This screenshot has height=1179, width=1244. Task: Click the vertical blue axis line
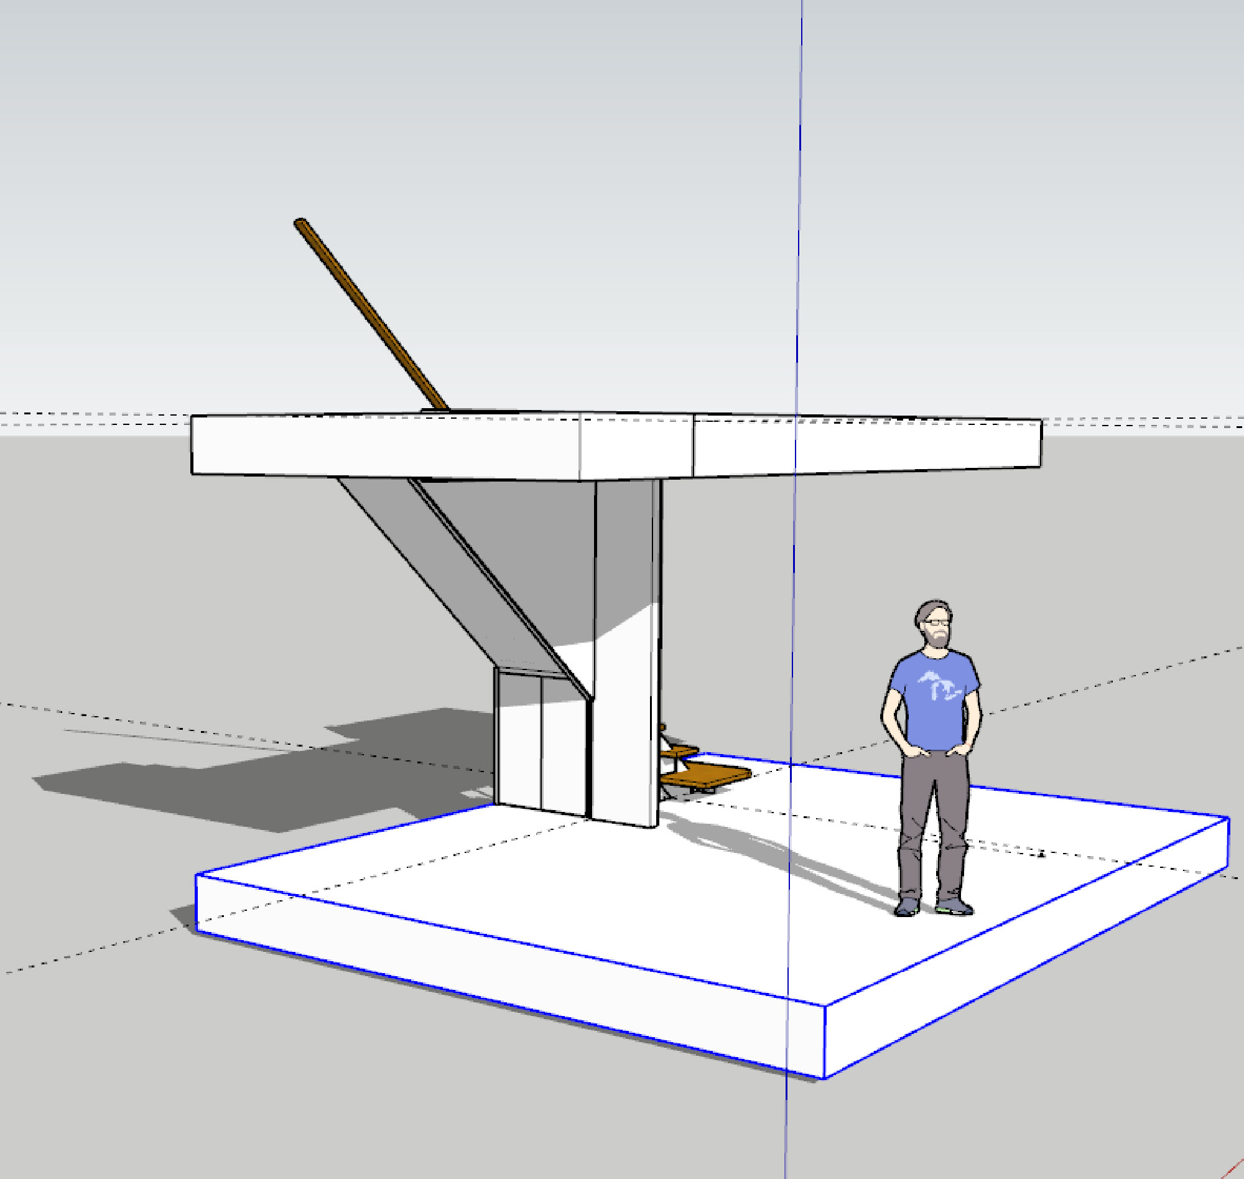tap(800, 189)
